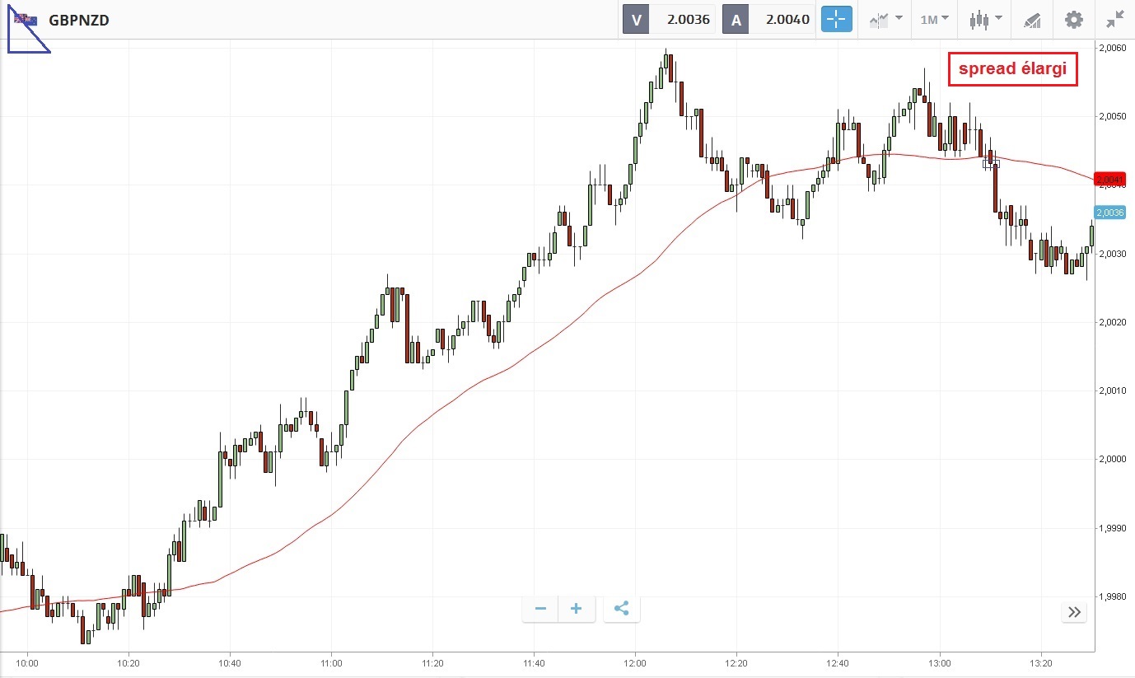This screenshot has width=1135, height=678.
Task: Zoom out with the minus button
Action: (x=540, y=609)
